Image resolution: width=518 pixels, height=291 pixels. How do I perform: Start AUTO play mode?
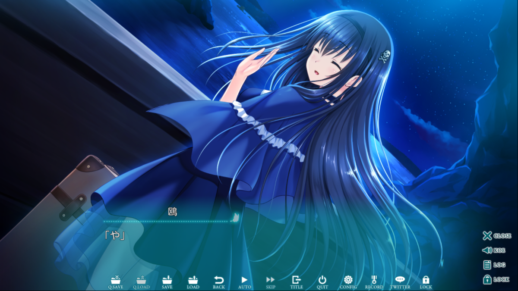[245, 282]
